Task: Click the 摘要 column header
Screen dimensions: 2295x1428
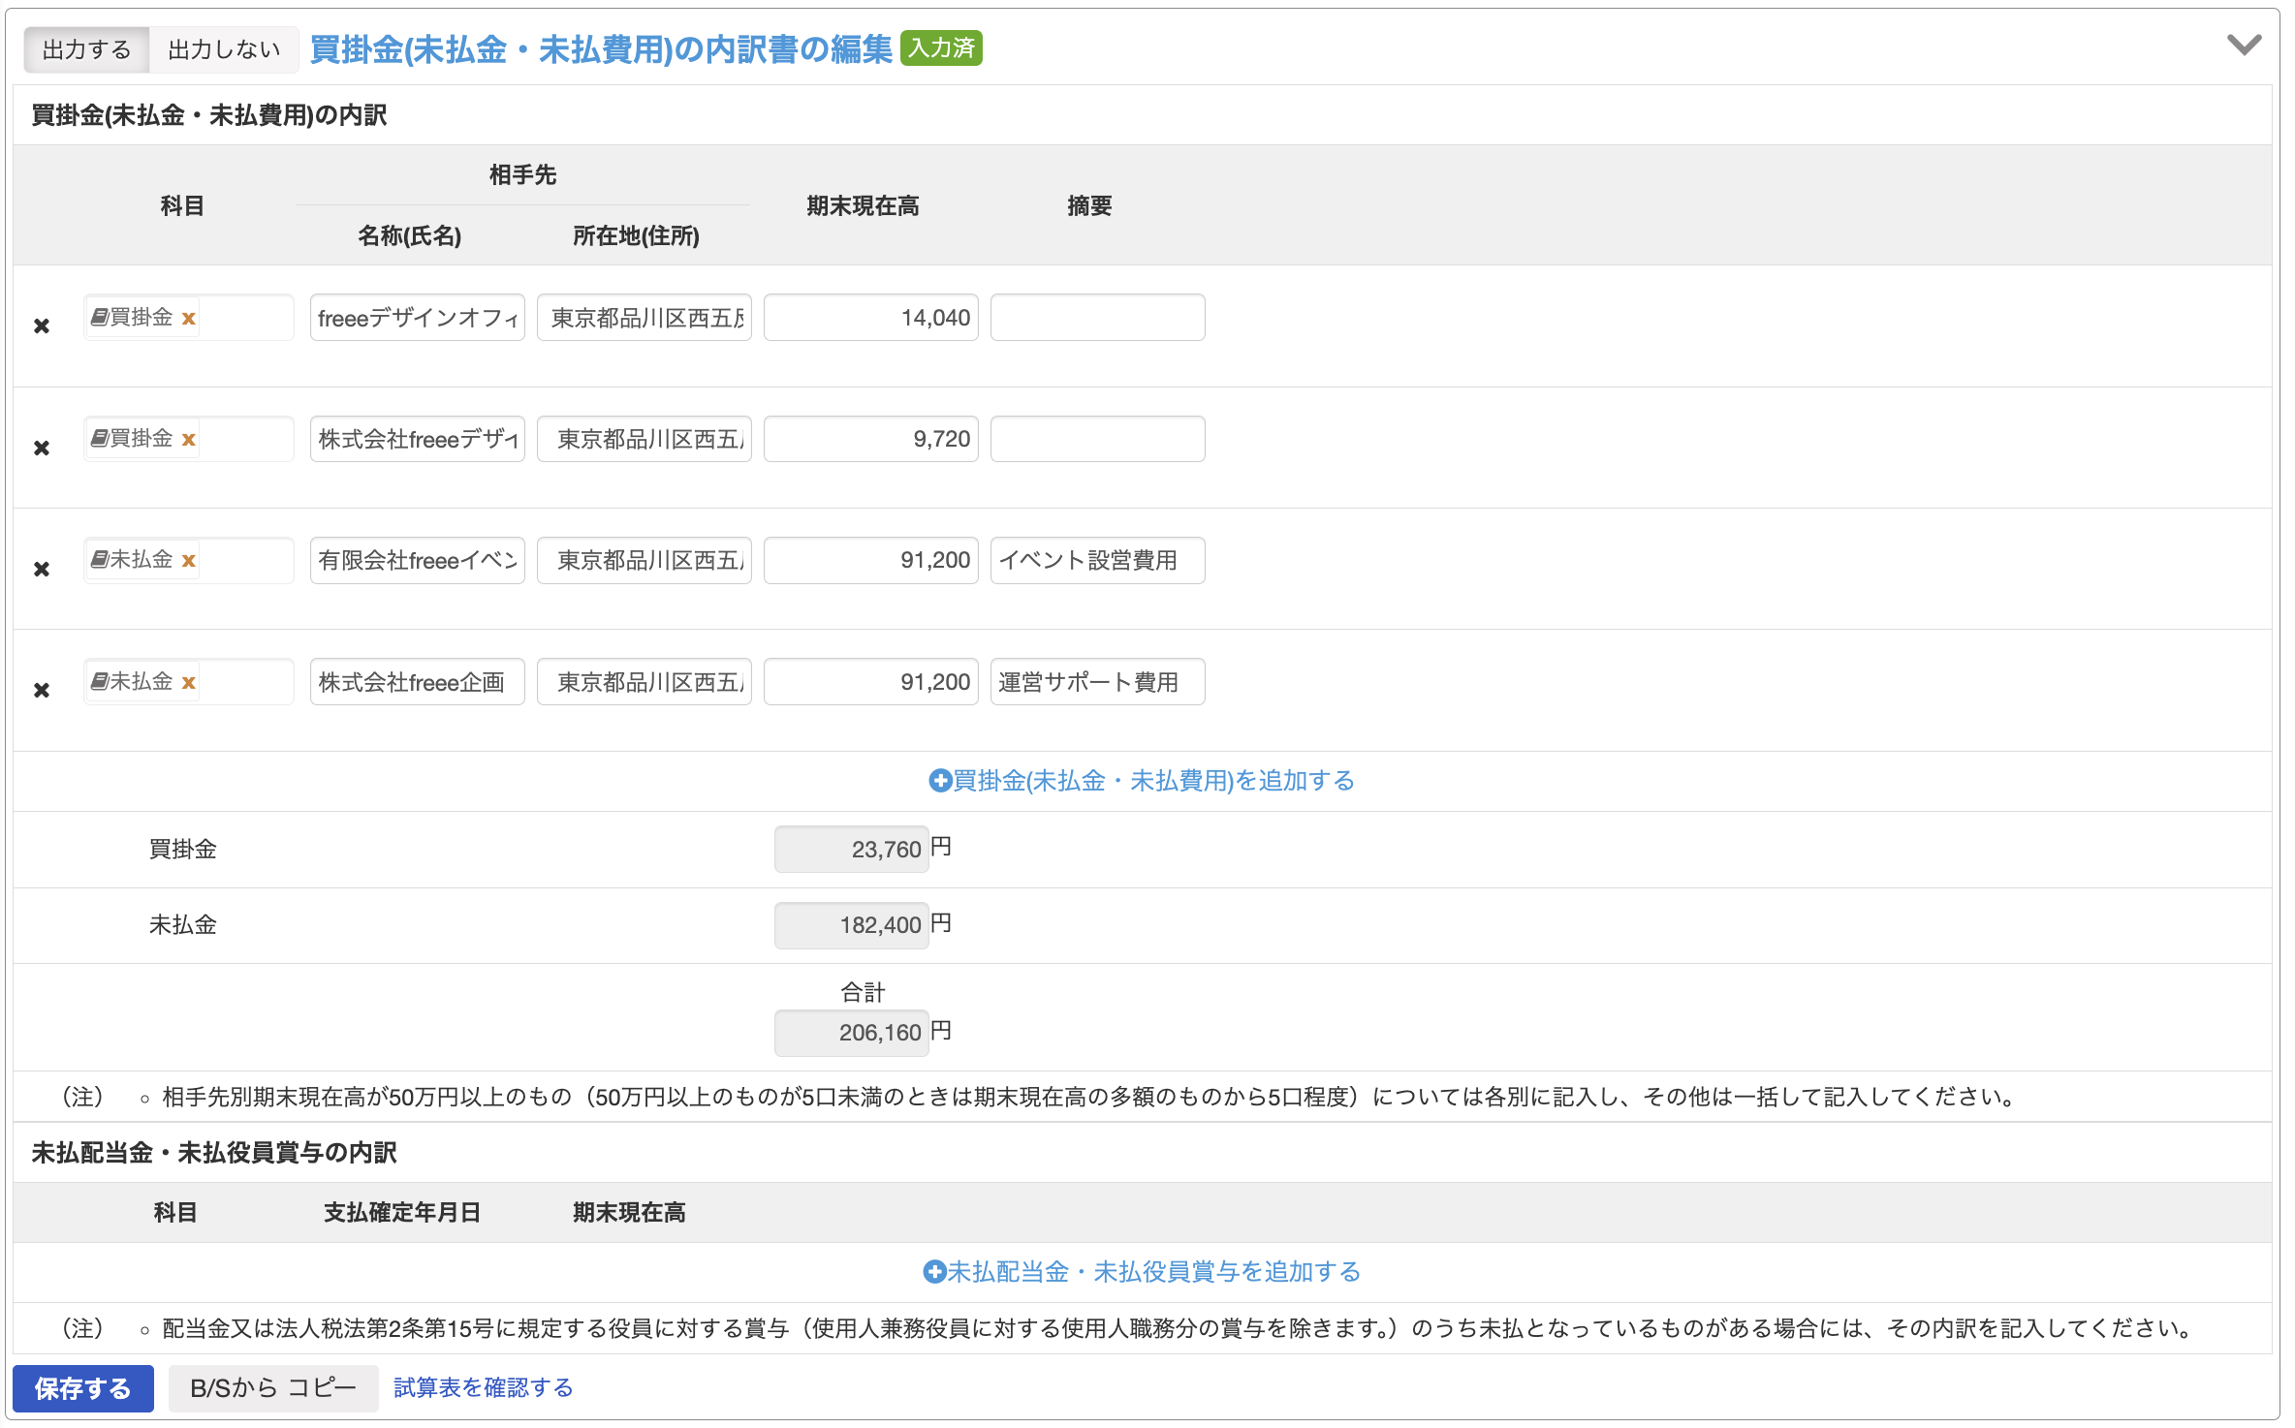Action: click(x=1089, y=206)
